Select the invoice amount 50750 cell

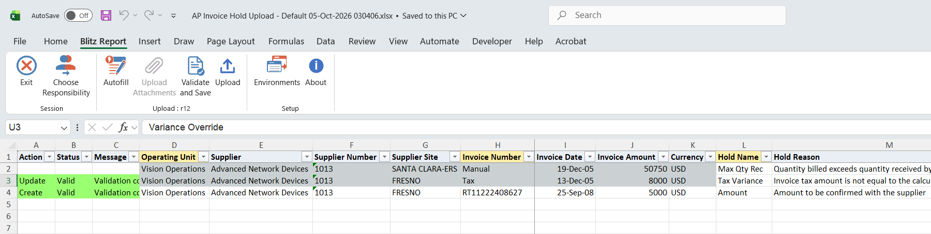(x=632, y=169)
